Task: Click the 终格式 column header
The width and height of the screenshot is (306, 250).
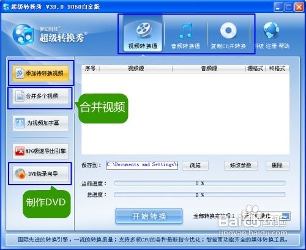Action: click(x=277, y=68)
